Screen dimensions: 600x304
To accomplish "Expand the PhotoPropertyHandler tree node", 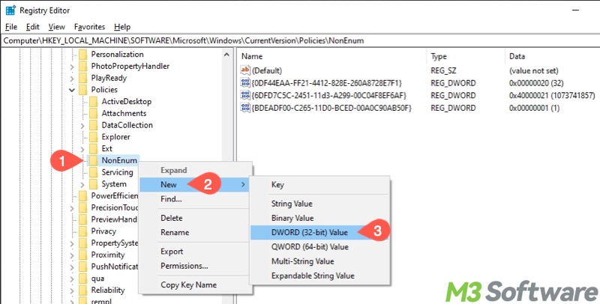I will tap(72, 67).
